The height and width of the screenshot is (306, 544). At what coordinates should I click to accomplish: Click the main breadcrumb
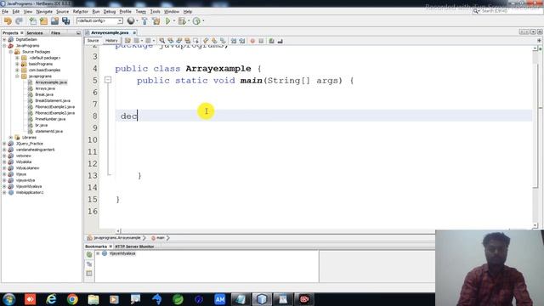(x=160, y=238)
